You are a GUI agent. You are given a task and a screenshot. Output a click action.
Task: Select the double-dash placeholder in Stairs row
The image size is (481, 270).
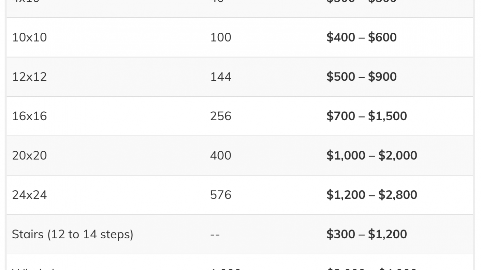(215, 235)
